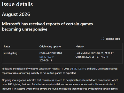
Task: Click the OS Build 26100.9168 text
Action: [x=51, y=53]
